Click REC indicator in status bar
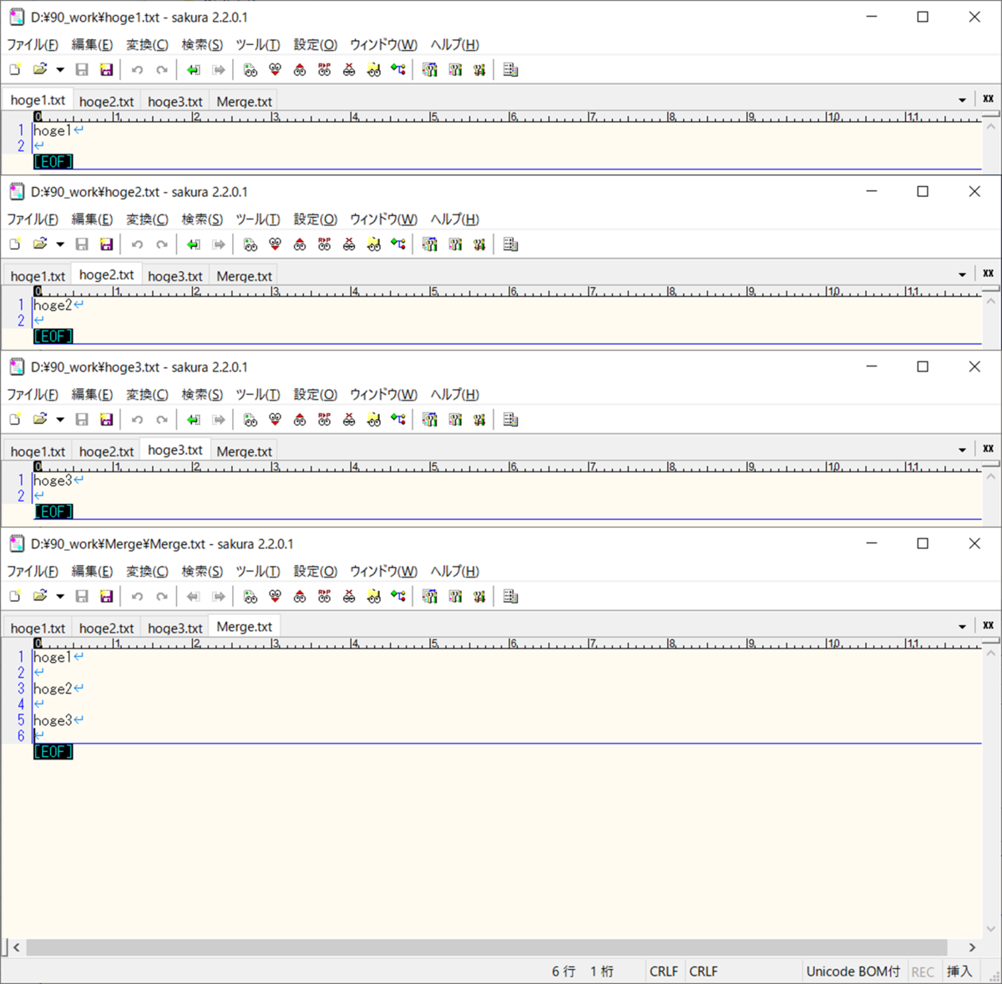Image resolution: width=1002 pixels, height=984 pixels. (x=923, y=972)
